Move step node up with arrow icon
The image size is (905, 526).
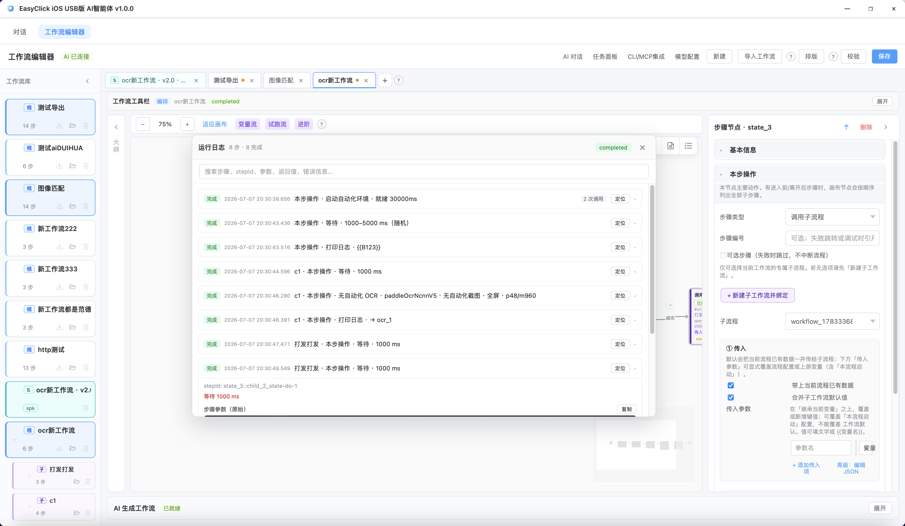[x=846, y=127]
